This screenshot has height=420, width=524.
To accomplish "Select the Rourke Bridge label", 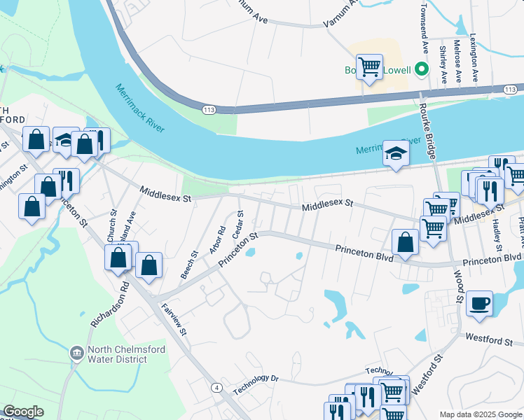I will 427,131.
